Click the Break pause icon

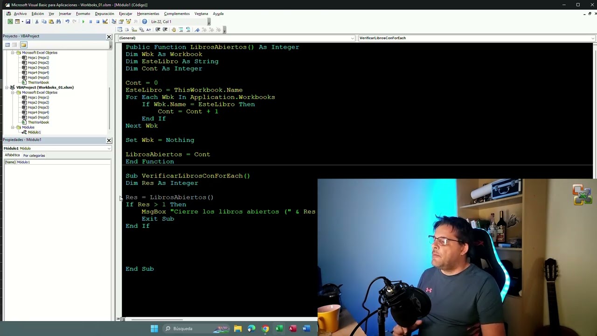(90, 21)
